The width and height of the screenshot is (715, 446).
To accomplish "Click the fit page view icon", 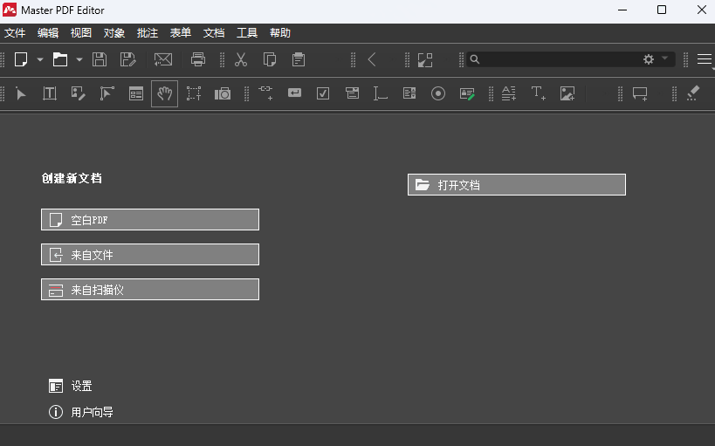I will 425,59.
